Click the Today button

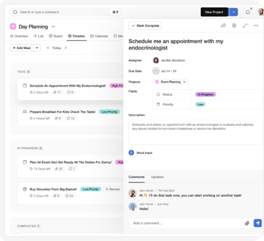[x=57, y=48]
